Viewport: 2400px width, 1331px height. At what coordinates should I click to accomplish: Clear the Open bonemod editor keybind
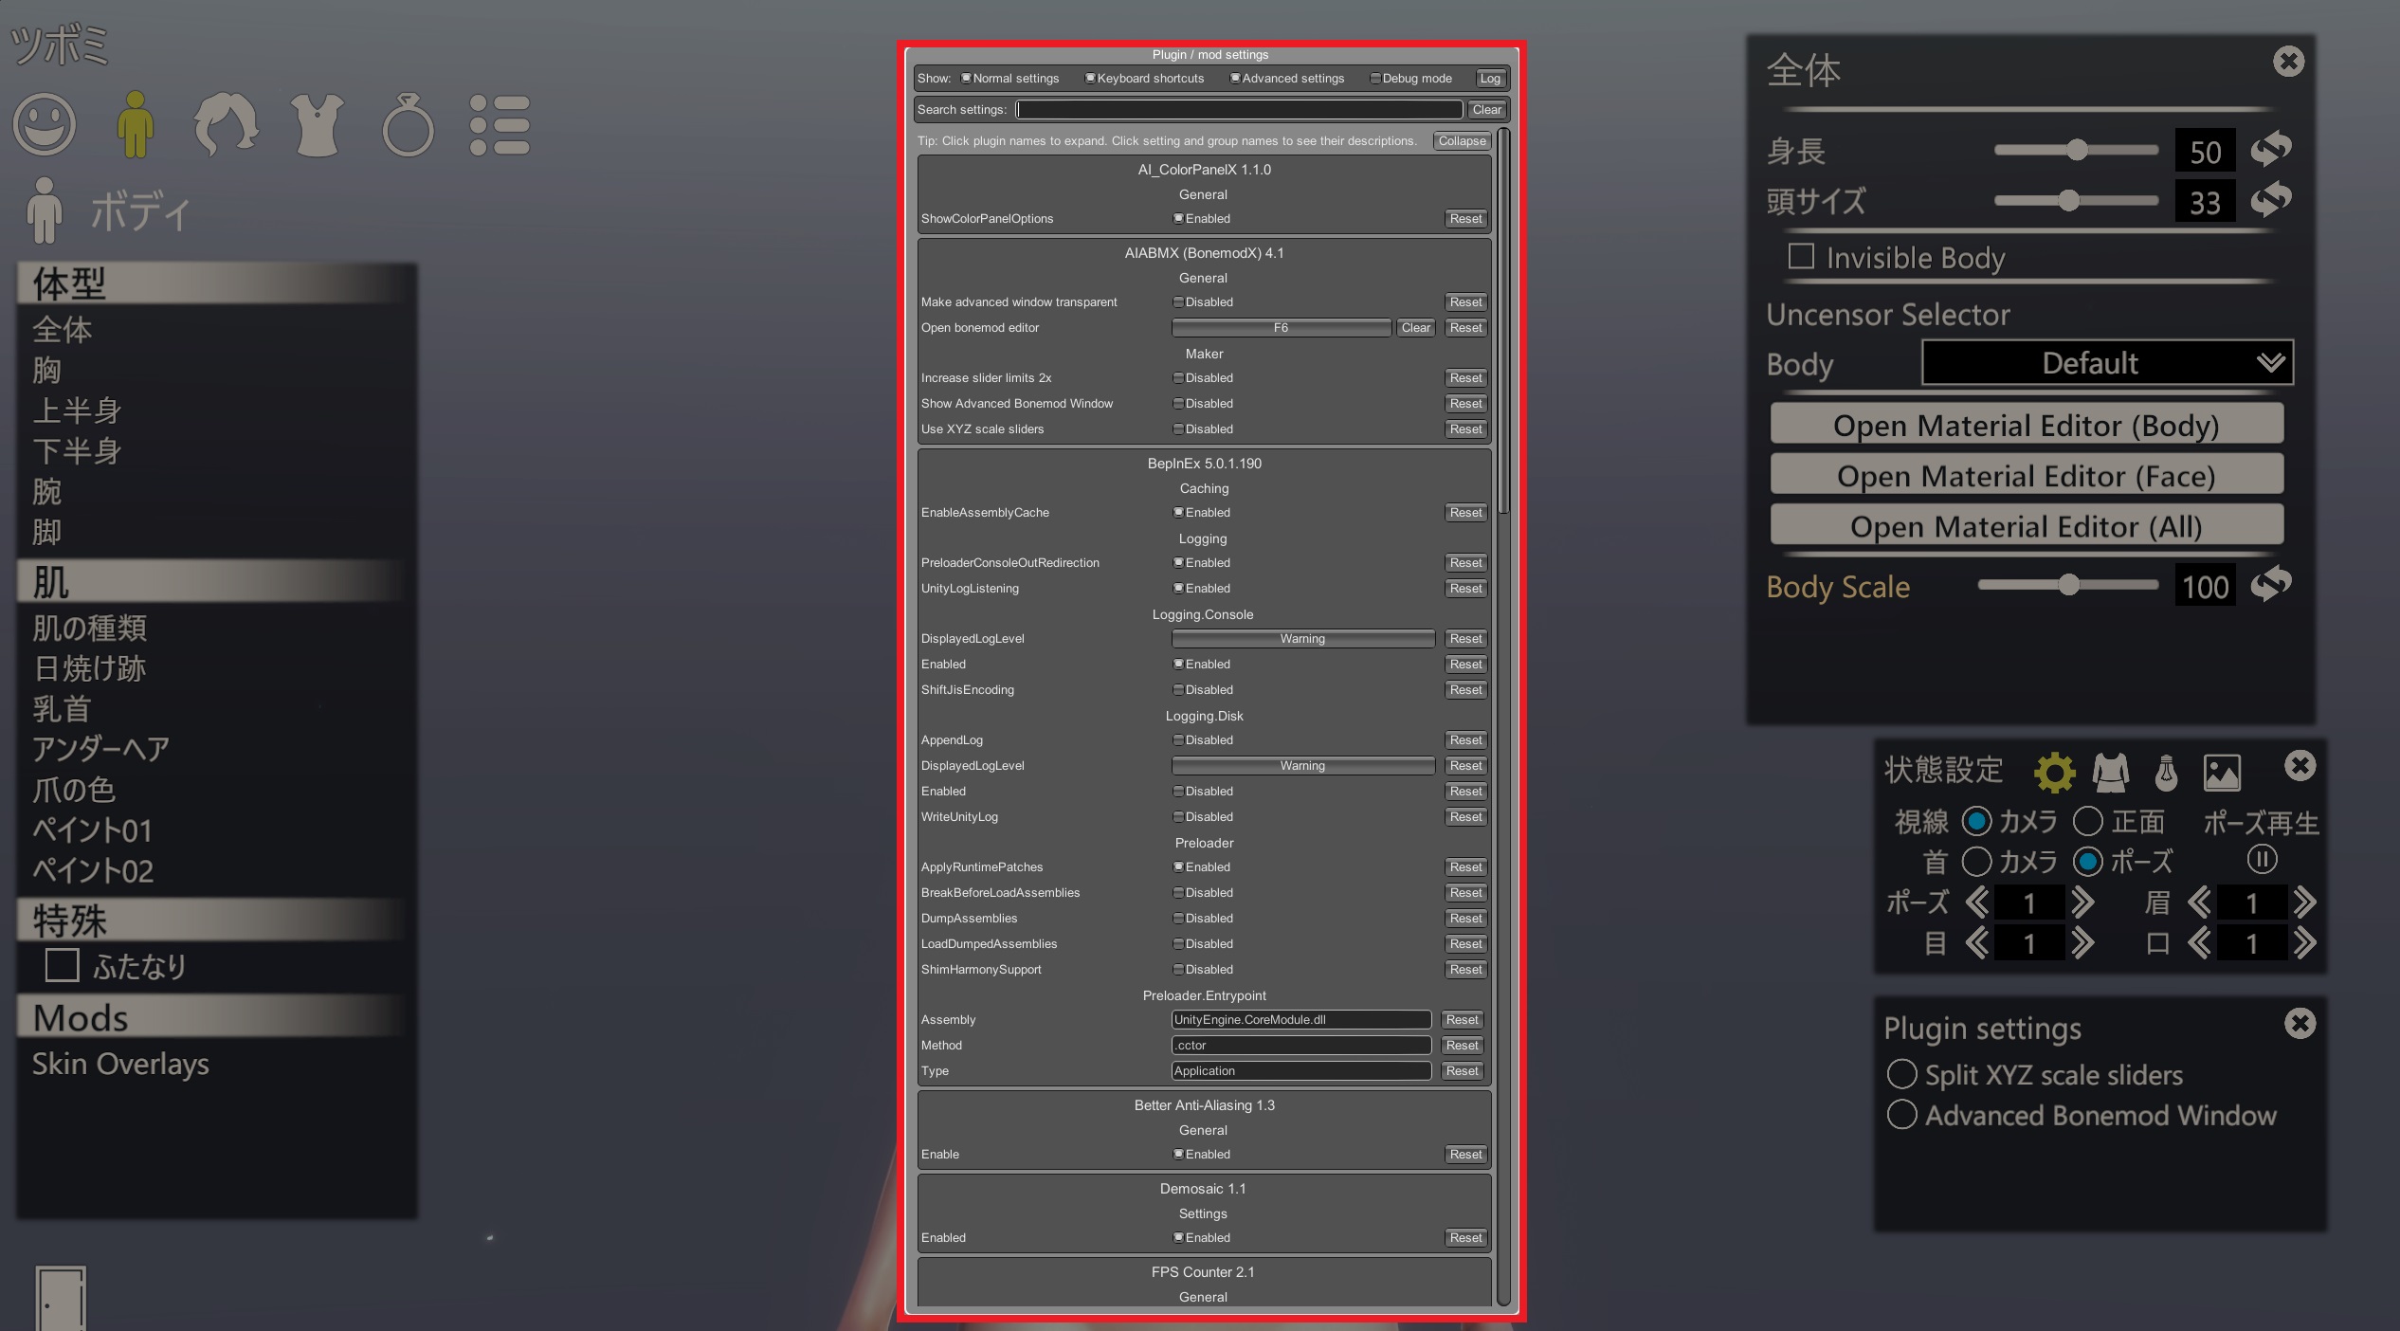point(1416,327)
